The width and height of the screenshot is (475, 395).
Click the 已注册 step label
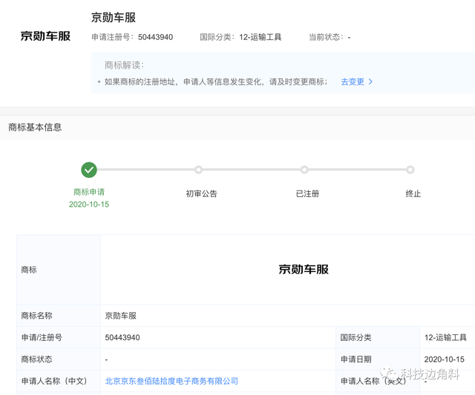(x=307, y=193)
